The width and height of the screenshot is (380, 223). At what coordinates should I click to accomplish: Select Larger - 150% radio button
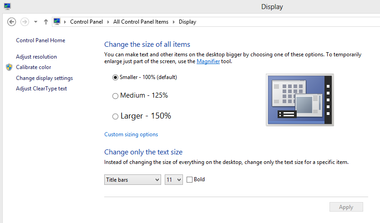coord(115,117)
